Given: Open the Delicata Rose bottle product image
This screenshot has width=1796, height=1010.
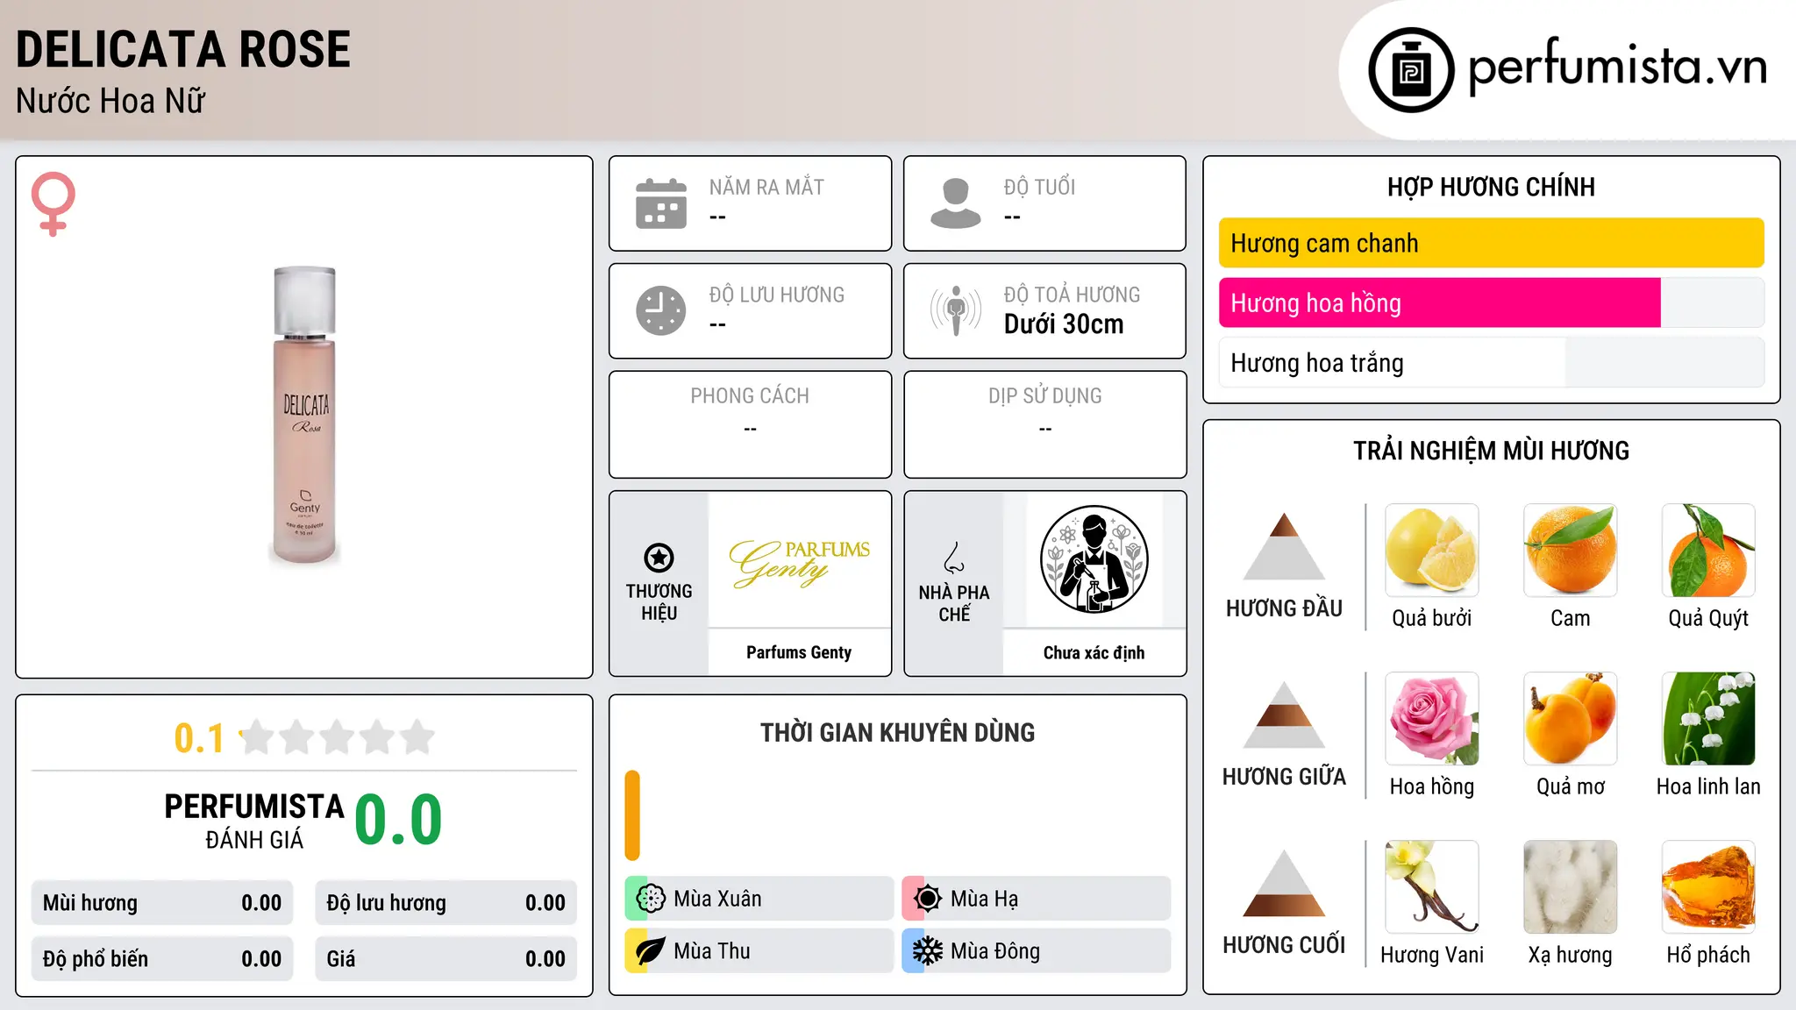Looking at the screenshot, I should click(x=304, y=415).
